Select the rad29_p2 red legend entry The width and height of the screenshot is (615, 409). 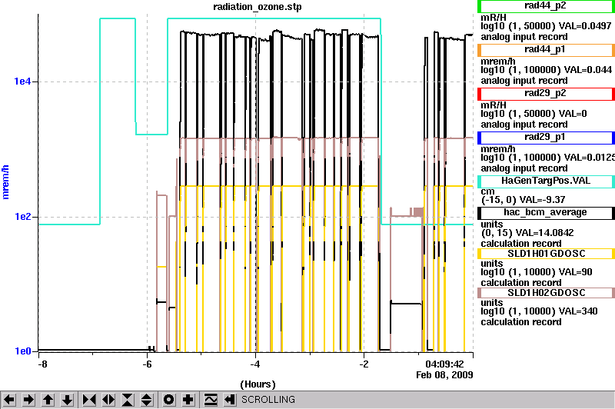tap(546, 94)
